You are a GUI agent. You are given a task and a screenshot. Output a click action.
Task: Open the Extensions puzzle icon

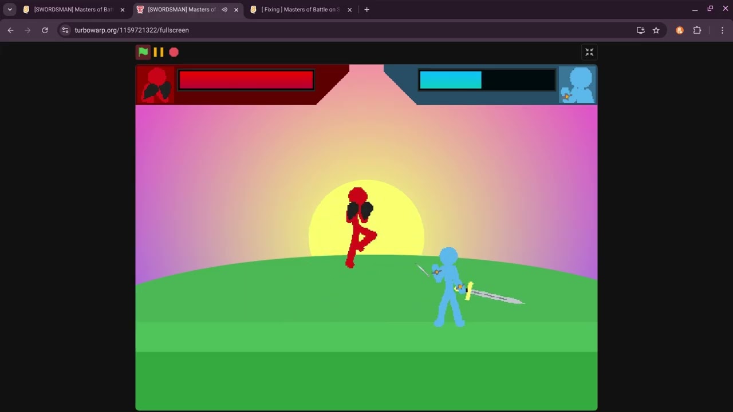click(x=697, y=30)
